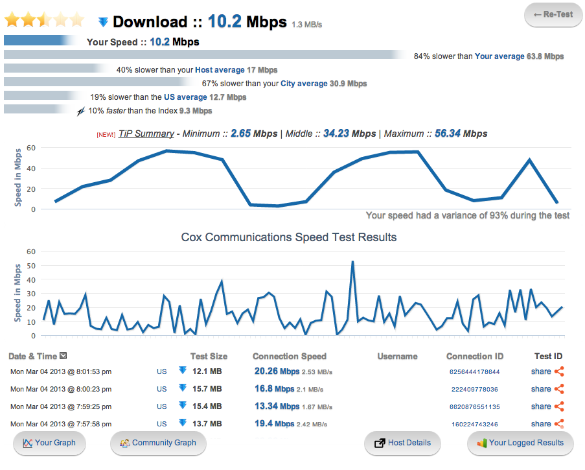Open connection ID 222409778036
Screen dimensions: 585x470
click(x=475, y=390)
